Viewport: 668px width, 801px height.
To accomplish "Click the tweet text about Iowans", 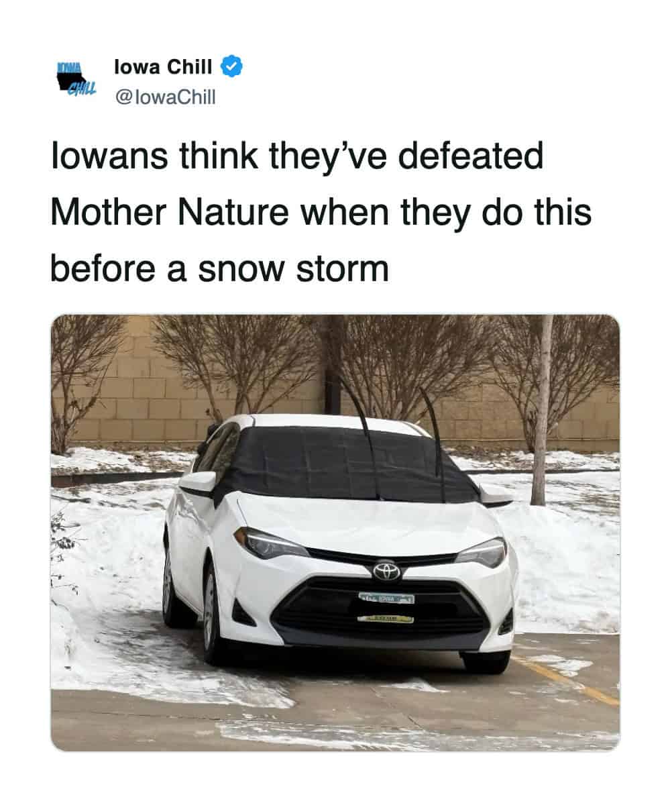I will tap(321, 213).
